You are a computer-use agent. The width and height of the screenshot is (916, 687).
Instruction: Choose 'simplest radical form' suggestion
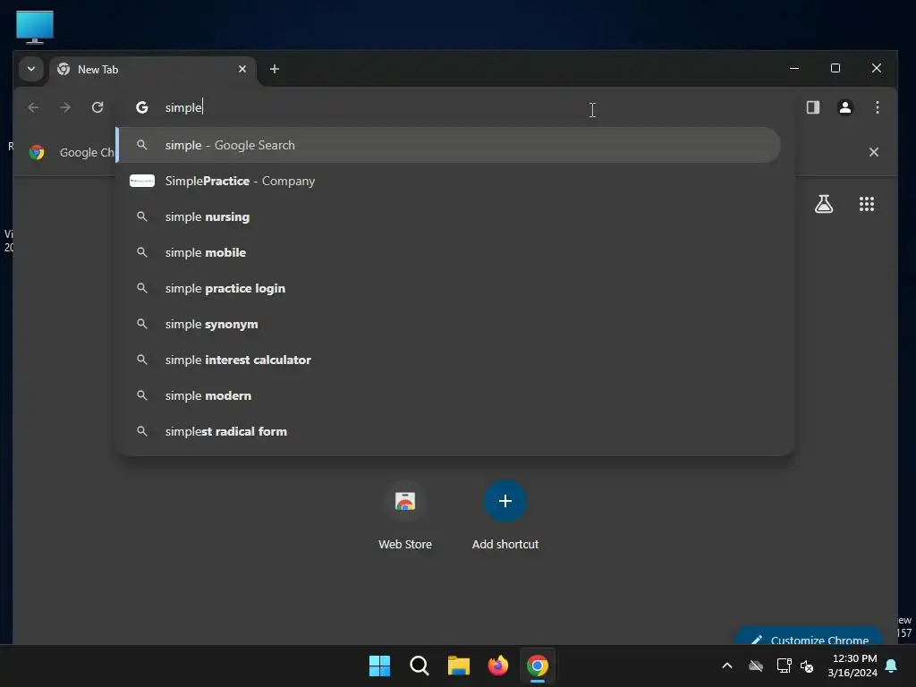pos(448,431)
